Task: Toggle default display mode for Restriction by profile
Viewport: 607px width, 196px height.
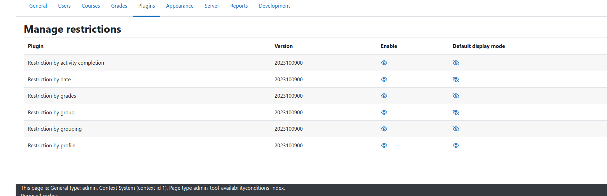Action: click(456, 146)
